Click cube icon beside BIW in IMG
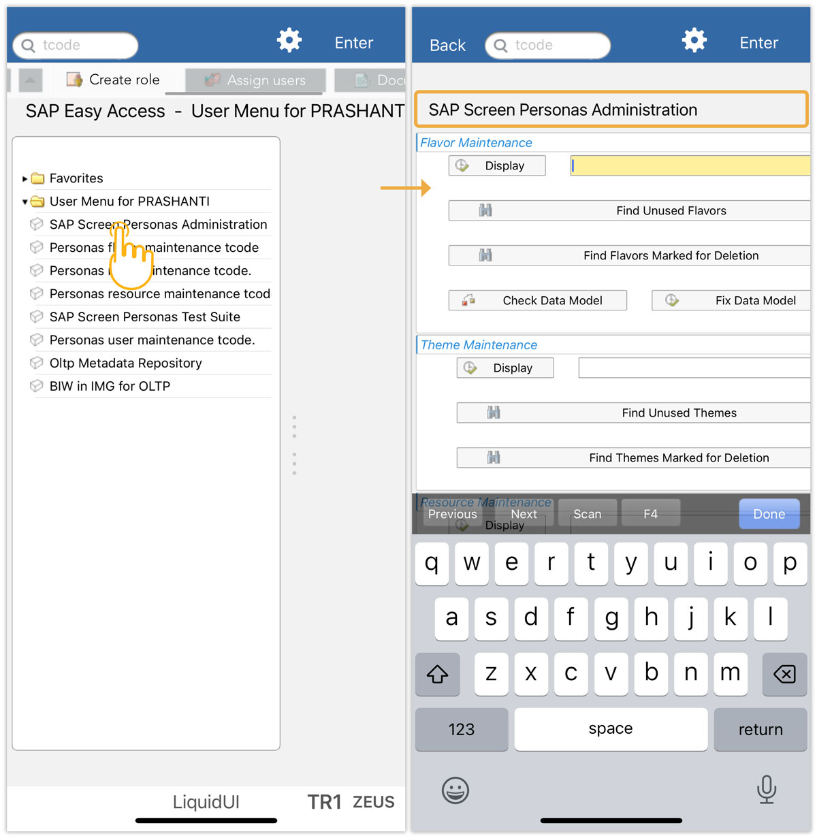 point(37,386)
